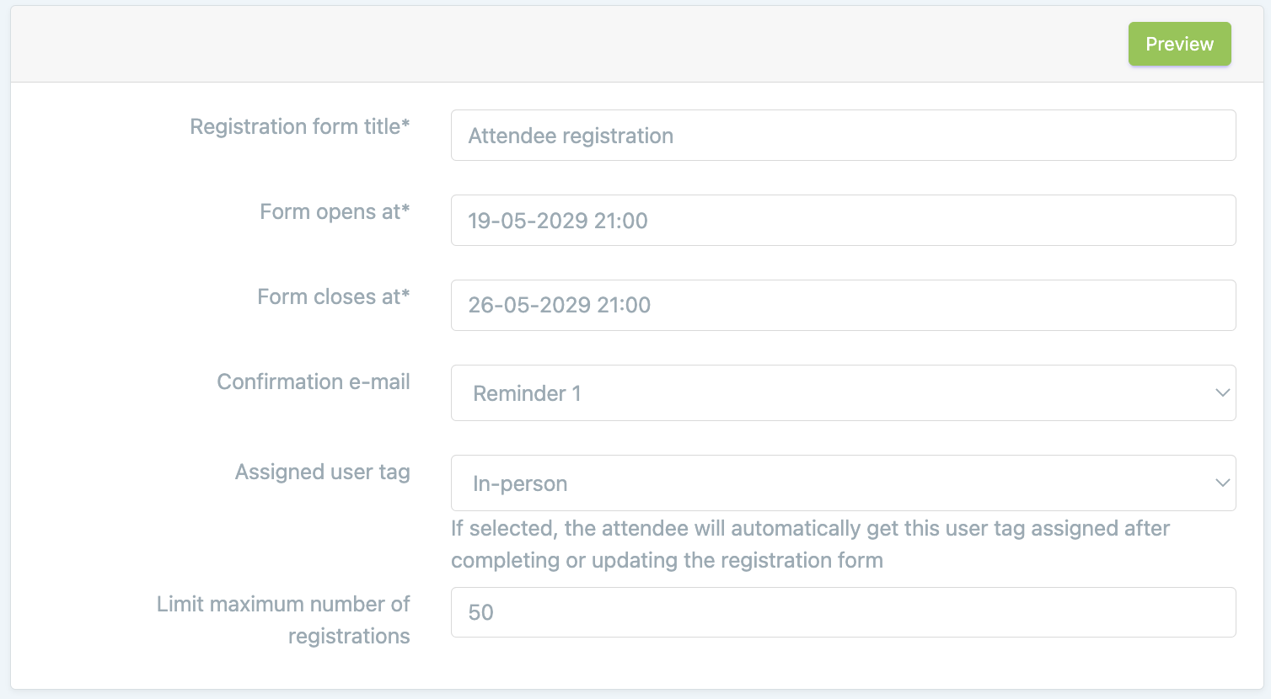
Task: Click the Confirmation e-mail chevron arrow
Action: [x=1222, y=393]
